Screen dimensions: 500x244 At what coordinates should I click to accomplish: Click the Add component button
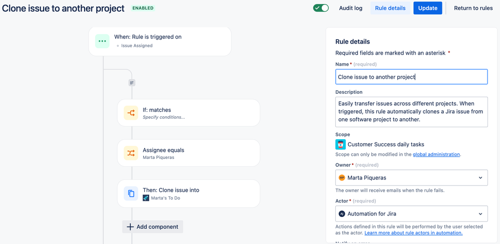point(153,227)
